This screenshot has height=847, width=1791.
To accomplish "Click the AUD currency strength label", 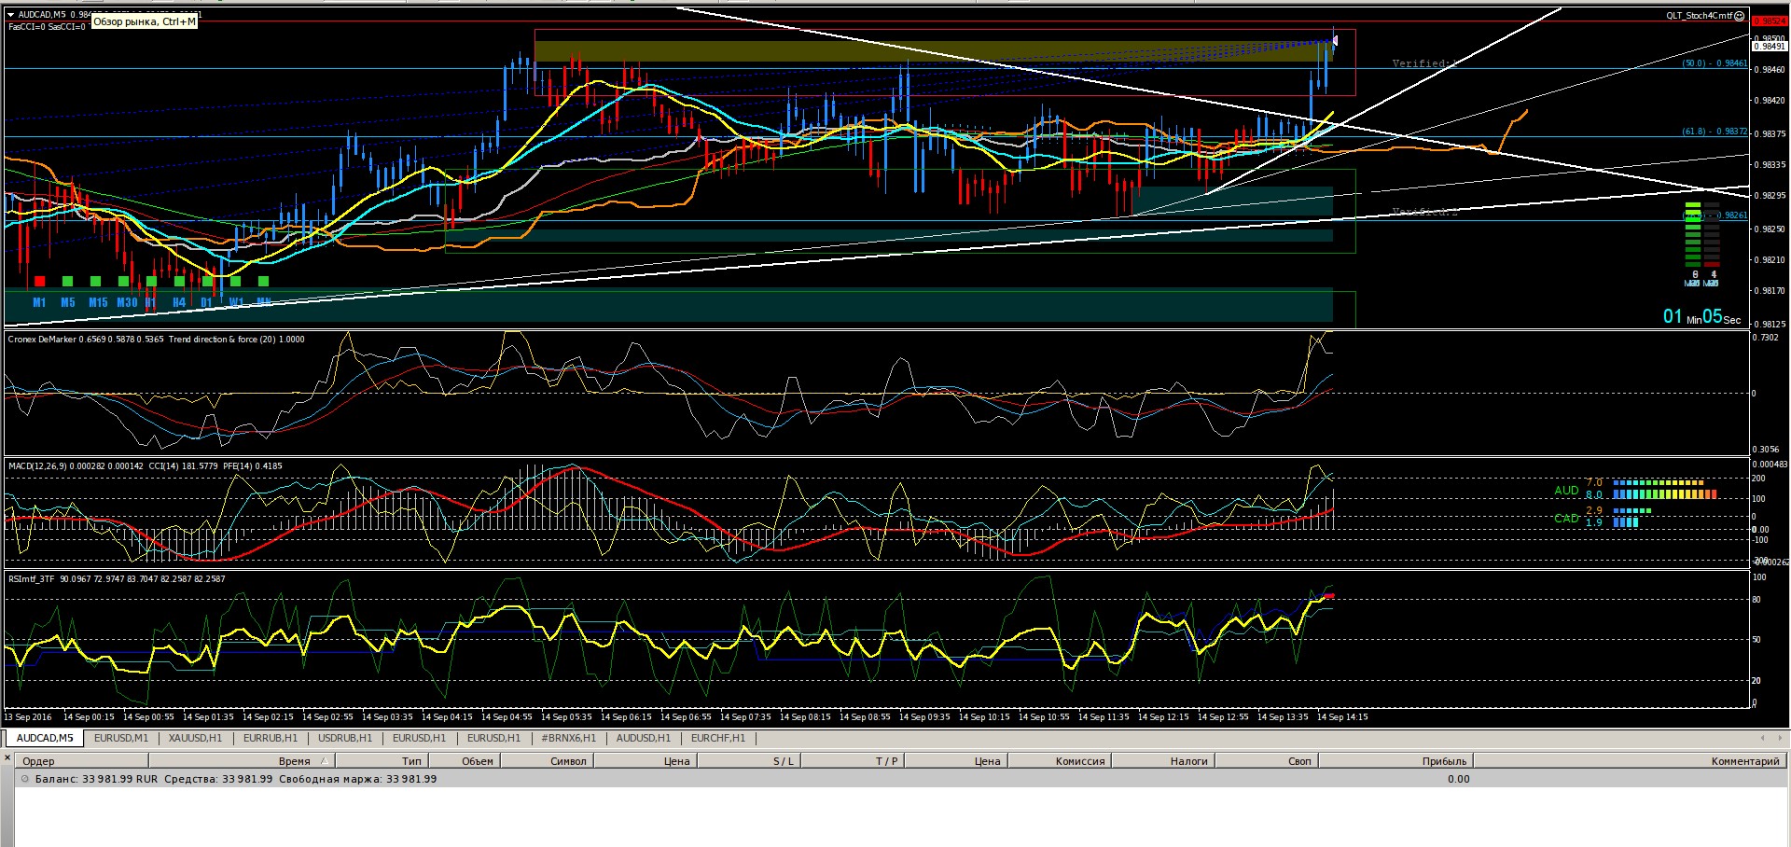I will [x=1566, y=490].
